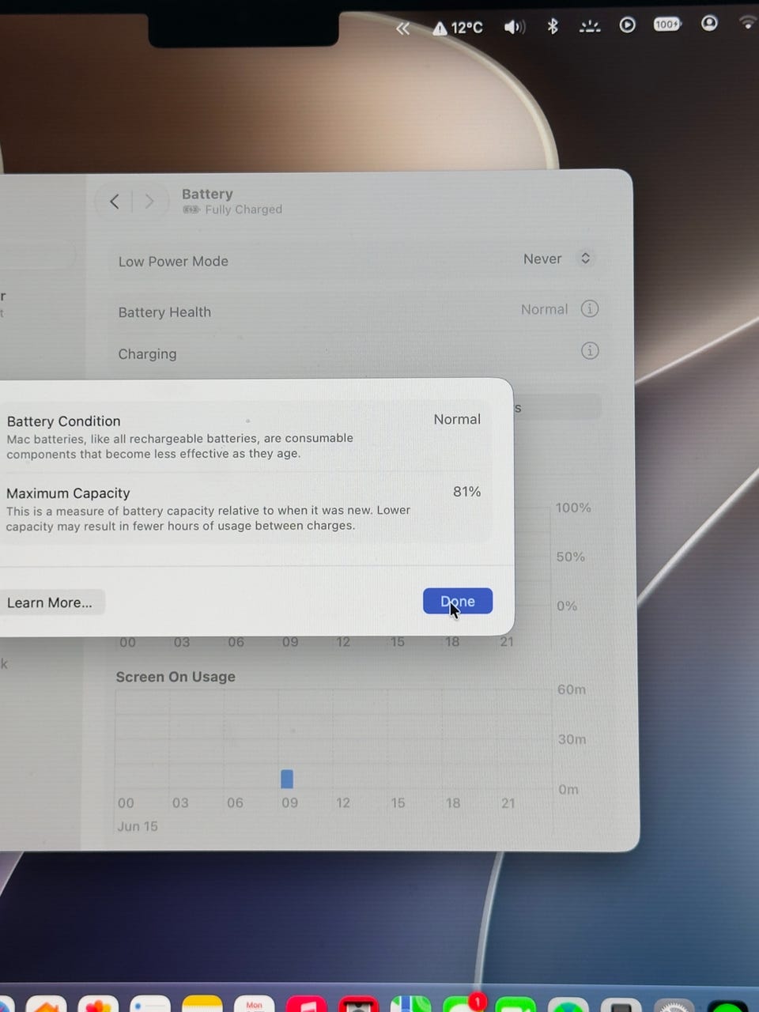Collapse menu bar items with double chevron
This screenshot has width=759, height=1012.
pyautogui.click(x=402, y=28)
